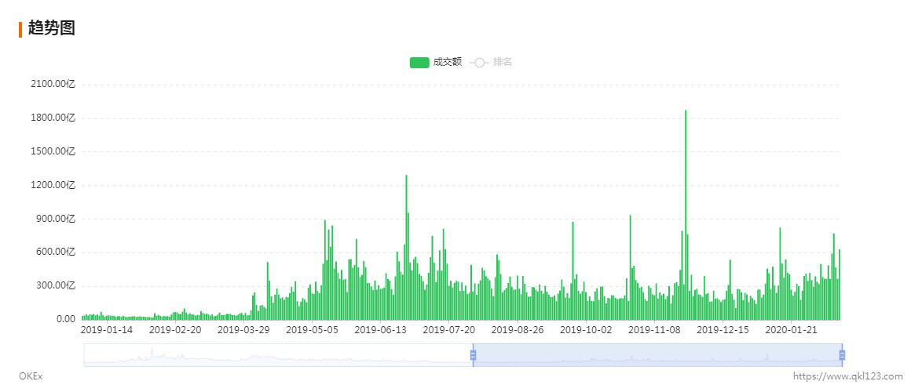This screenshot has height=392, width=922.
Task: Click the 趋势图 section title
Action: [x=52, y=27]
